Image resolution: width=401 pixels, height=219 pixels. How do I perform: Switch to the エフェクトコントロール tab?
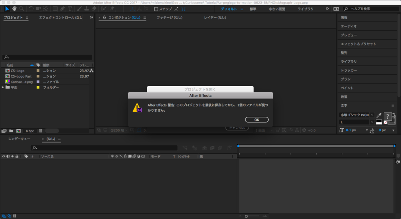pos(61,17)
